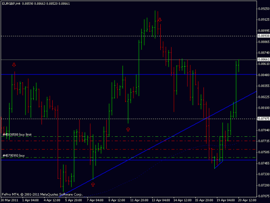Click the 0.87200 price scale value

pyautogui.click(x=264, y=185)
